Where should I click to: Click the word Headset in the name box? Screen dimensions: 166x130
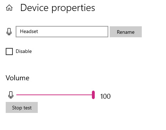(x=29, y=31)
